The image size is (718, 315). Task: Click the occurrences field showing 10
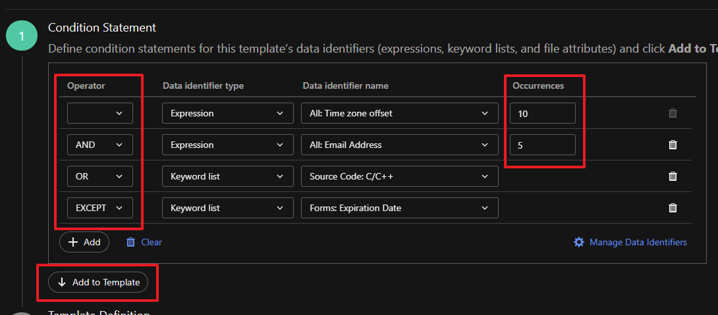pos(542,113)
